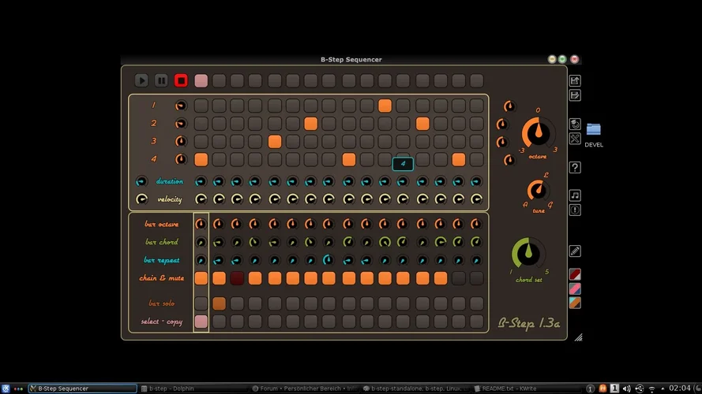Enable the first step in row 1
The width and height of the screenshot is (702, 394).
(201, 106)
